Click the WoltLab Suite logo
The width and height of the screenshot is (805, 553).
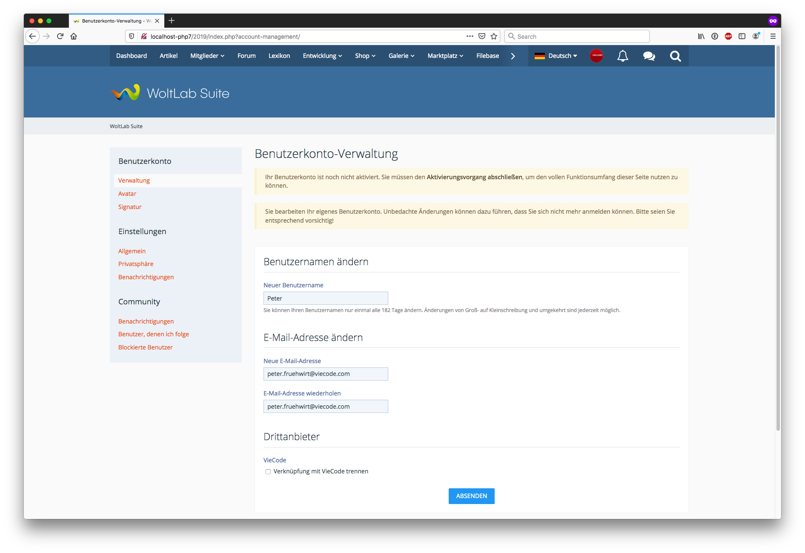coord(170,93)
